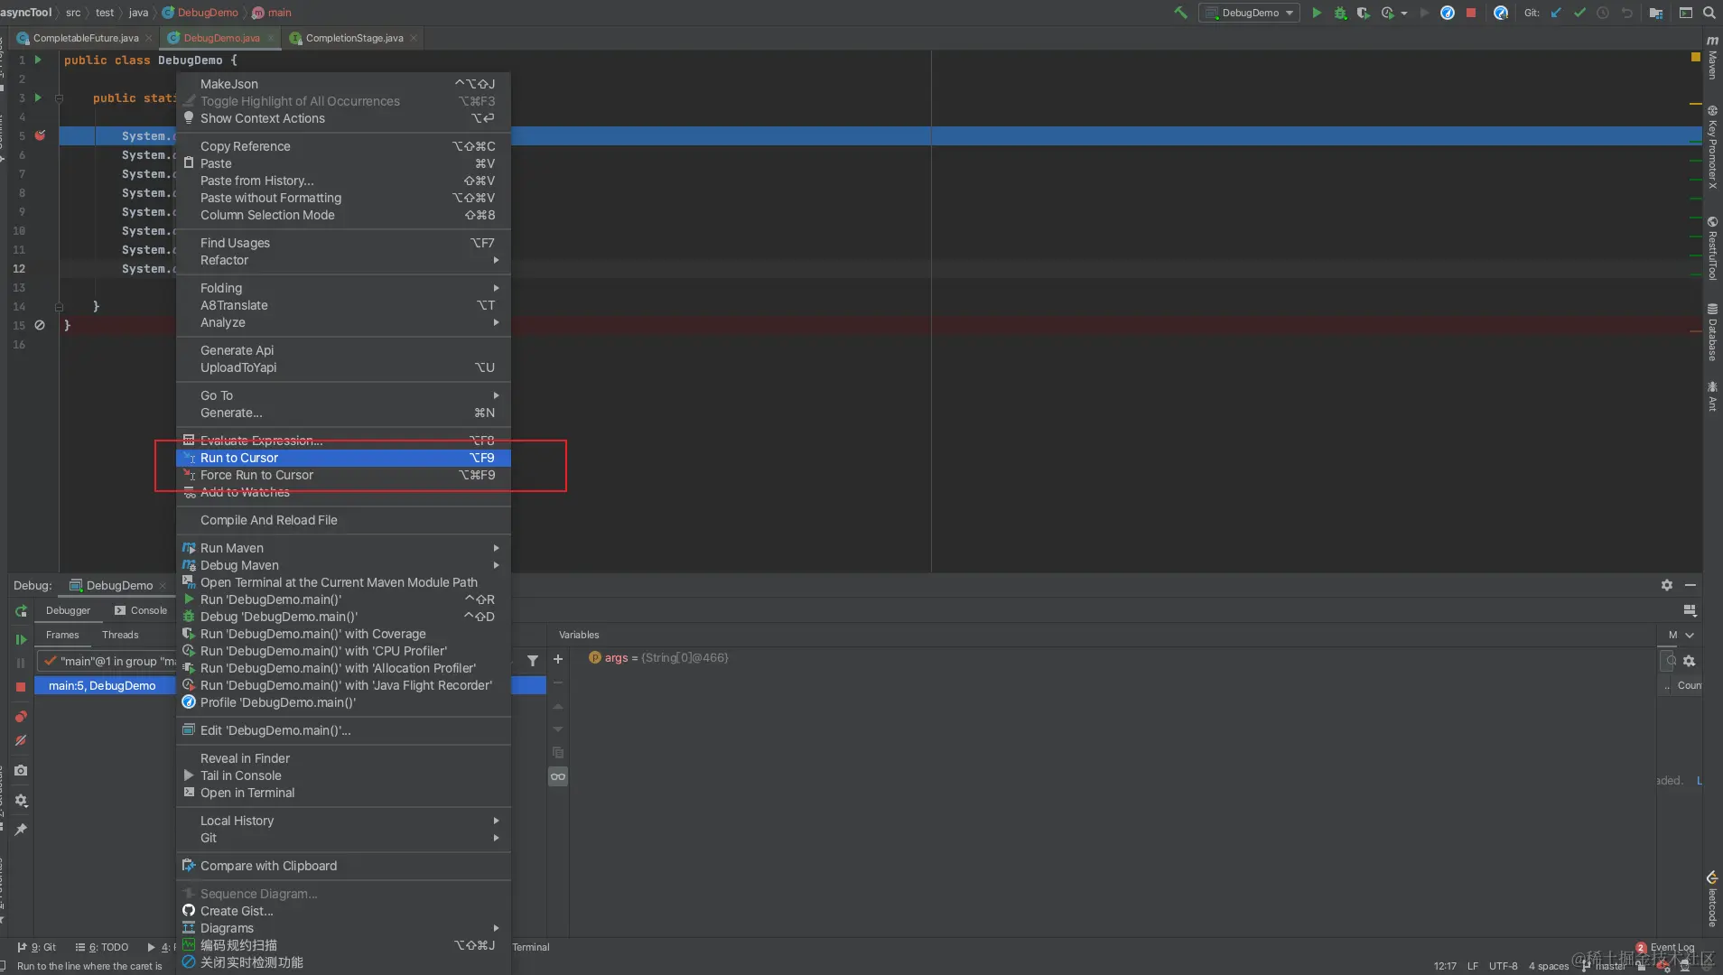1723x975 pixels.
Task: Select Run to Cursor menu item
Action: [x=343, y=458]
